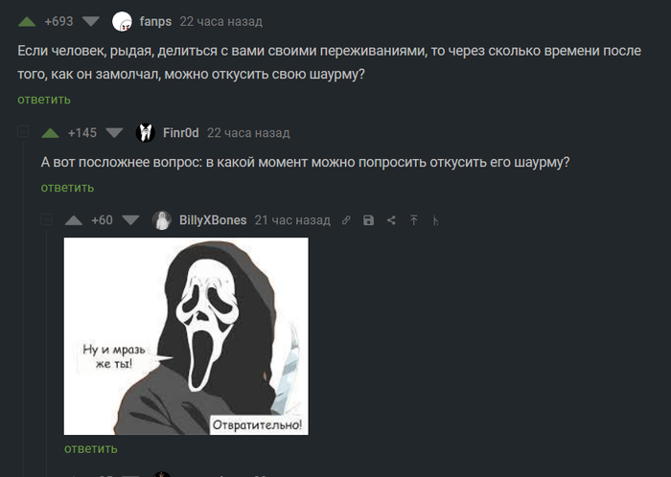Downvote BillyXBones' +60 comment
The height and width of the screenshot is (477, 671).
tap(130, 220)
